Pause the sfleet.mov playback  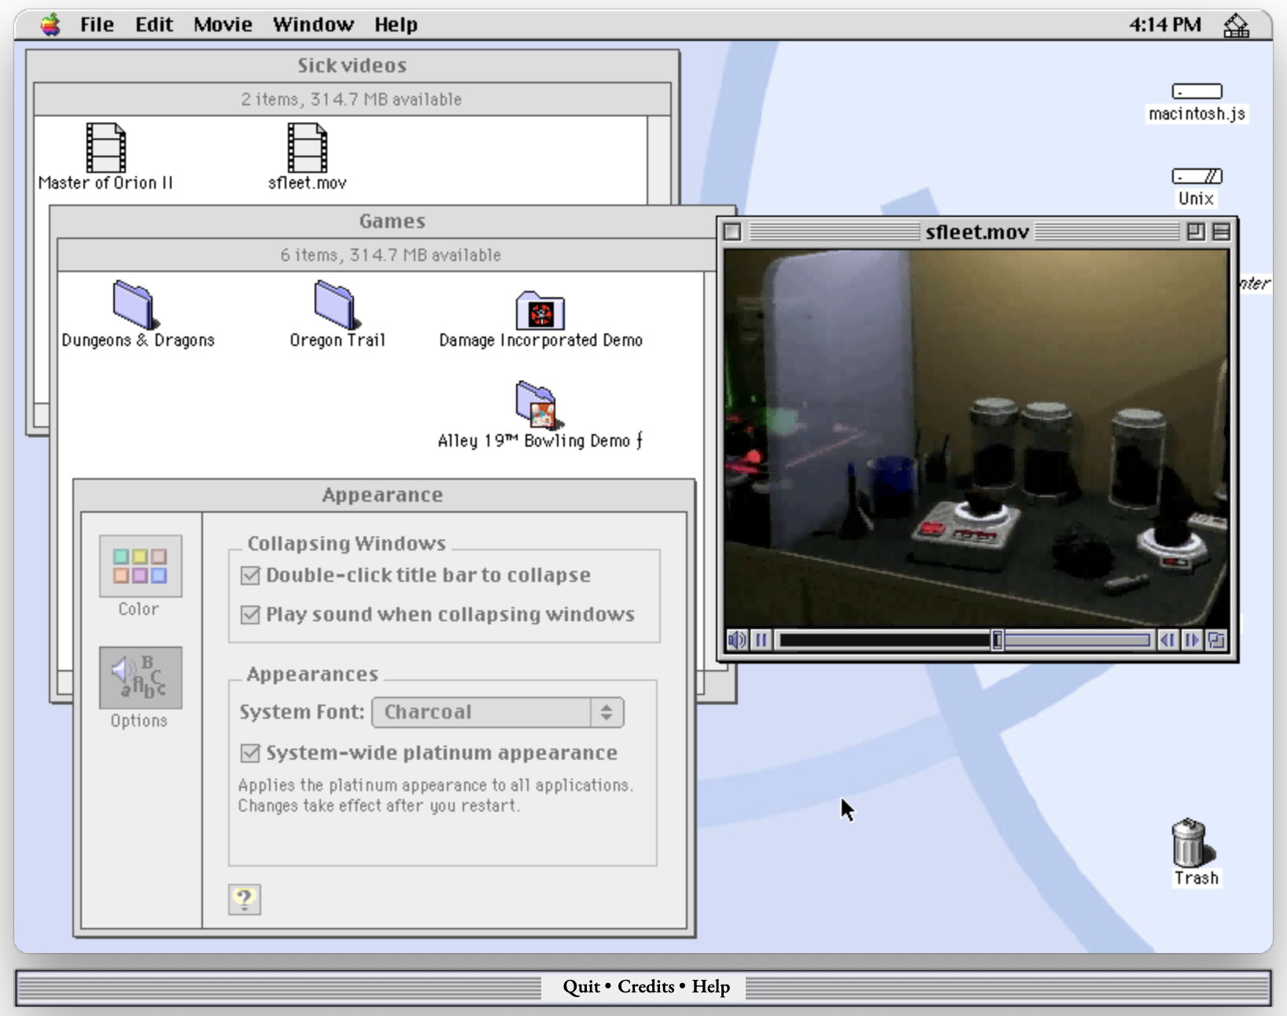click(761, 641)
